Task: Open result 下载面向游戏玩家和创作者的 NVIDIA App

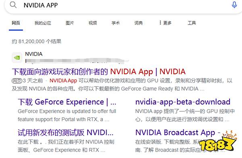Action: [x=99, y=72]
